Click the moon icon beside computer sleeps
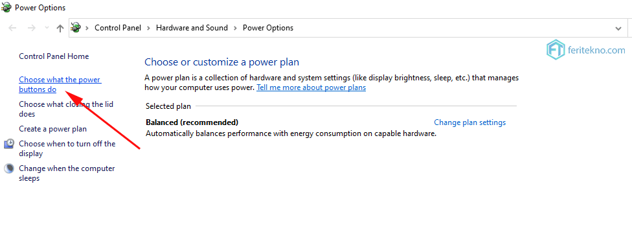The height and width of the screenshot is (241, 632). pos(10,168)
